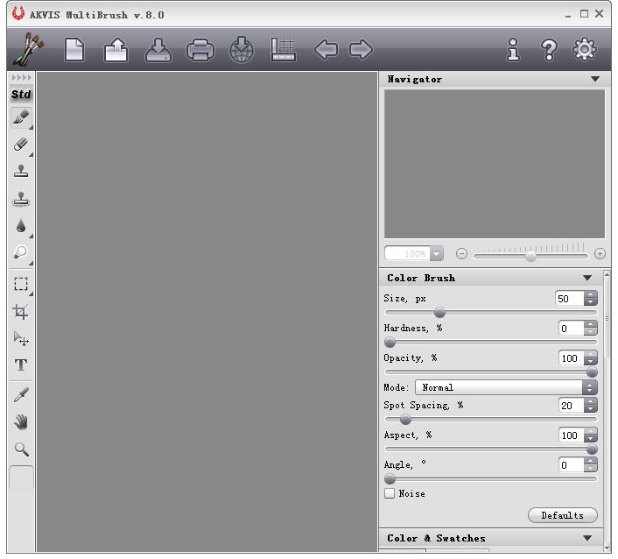Undo with the left arrow icon
The image size is (618, 559).
[326, 50]
